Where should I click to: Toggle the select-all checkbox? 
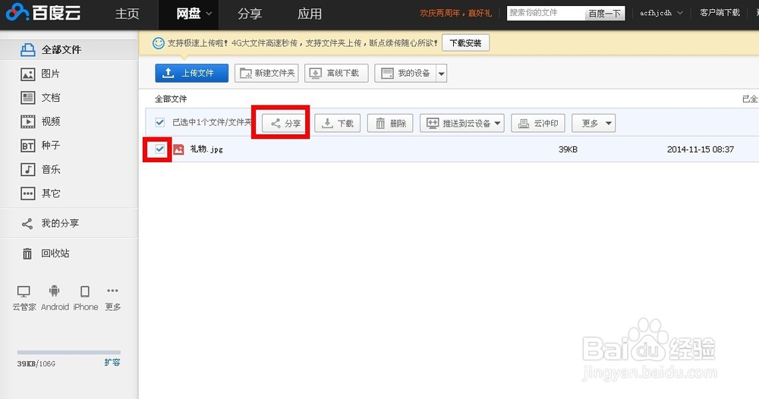(159, 122)
